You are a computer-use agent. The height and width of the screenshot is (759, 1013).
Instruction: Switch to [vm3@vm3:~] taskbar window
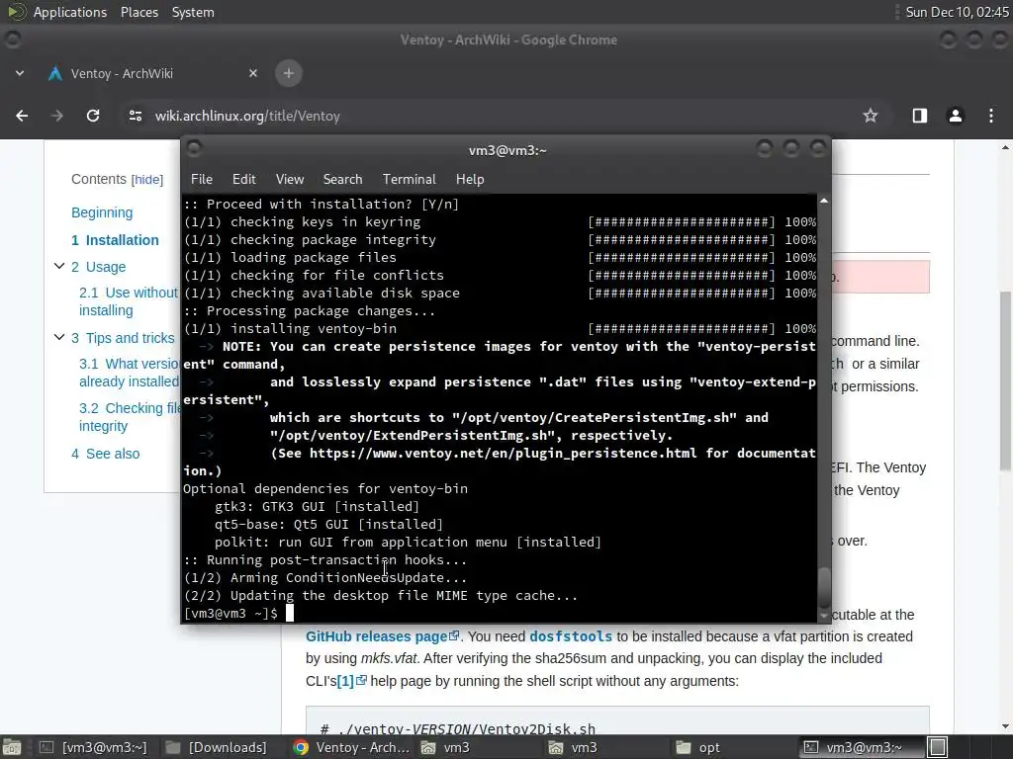click(94, 747)
